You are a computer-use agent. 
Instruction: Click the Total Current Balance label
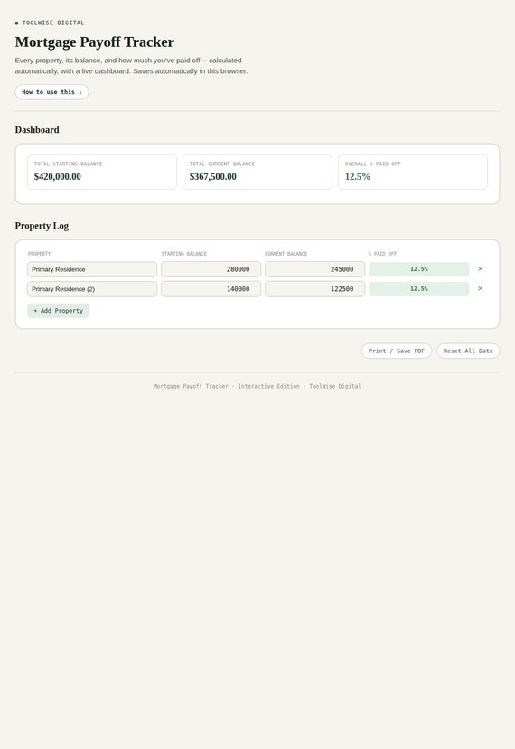[x=222, y=164]
